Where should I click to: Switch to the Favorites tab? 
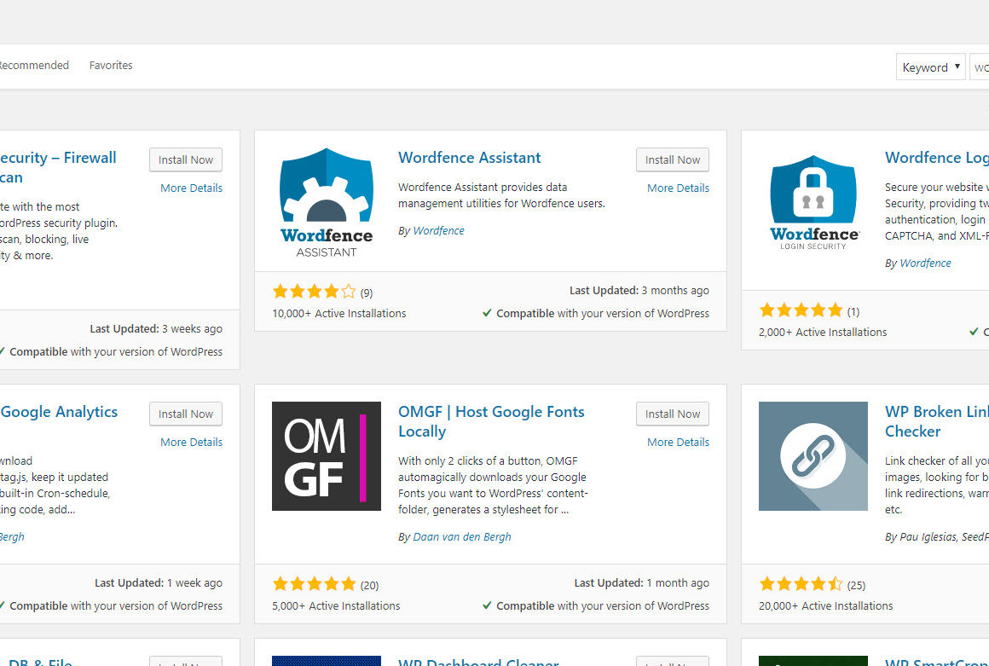[x=111, y=66]
